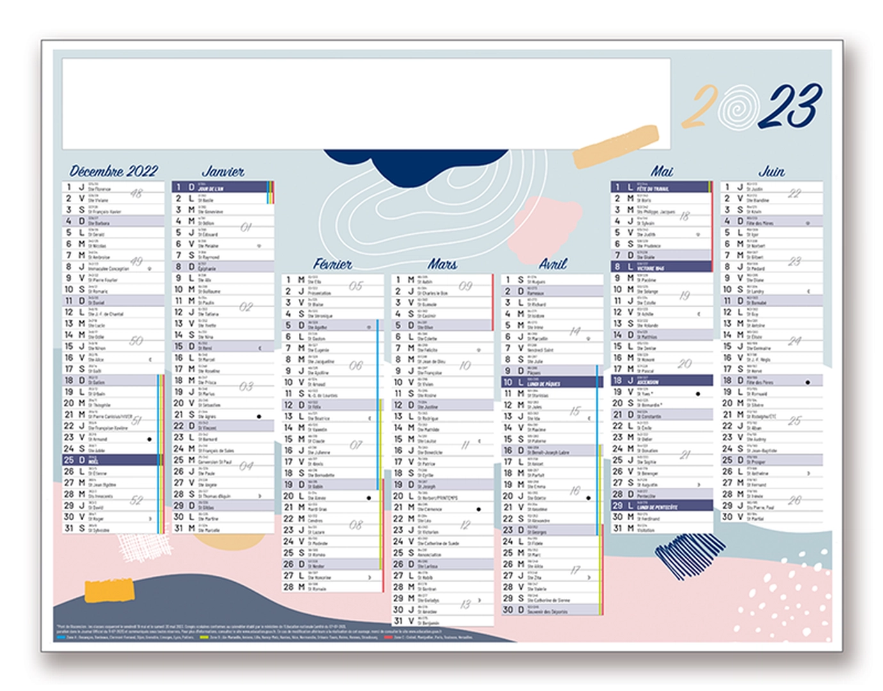Click the "Décembre 2022" month heading
883x691 pixels.
coord(113,171)
